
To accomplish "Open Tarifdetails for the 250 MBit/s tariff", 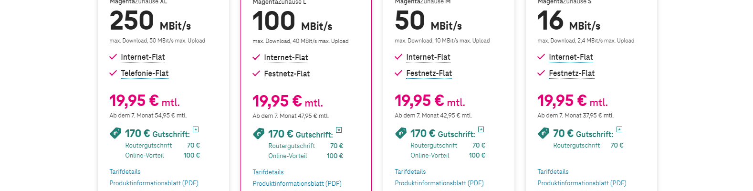I will click(125, 171).
